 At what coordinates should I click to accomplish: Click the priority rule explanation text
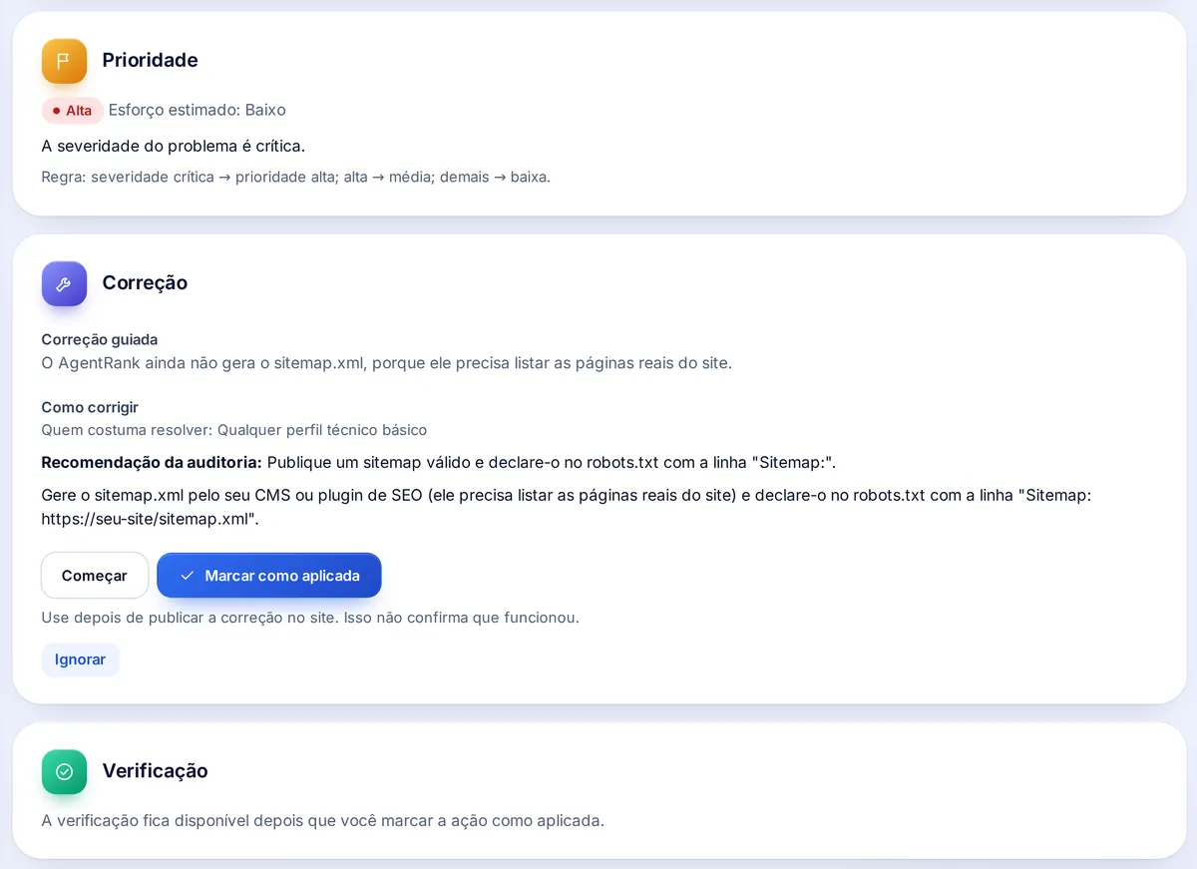[295, 177]
